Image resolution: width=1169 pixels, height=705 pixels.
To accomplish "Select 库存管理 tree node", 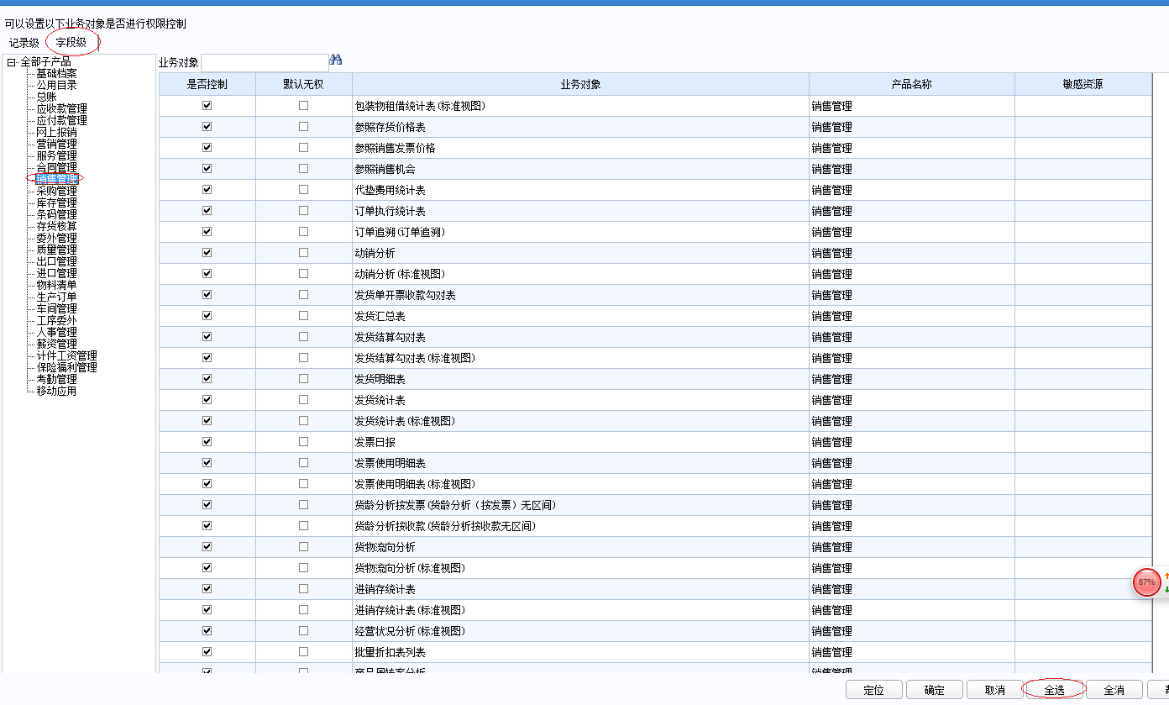I will click(56, 203).
